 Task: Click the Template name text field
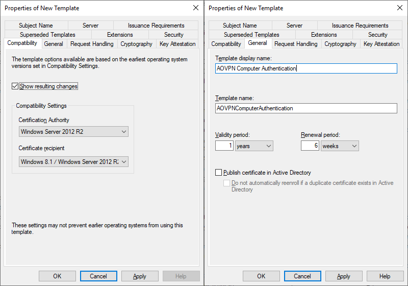(307, 108)
